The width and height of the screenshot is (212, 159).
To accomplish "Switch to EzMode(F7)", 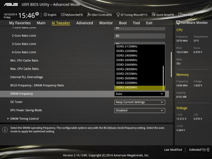I will pyautogui.click(x=199, y=150).
